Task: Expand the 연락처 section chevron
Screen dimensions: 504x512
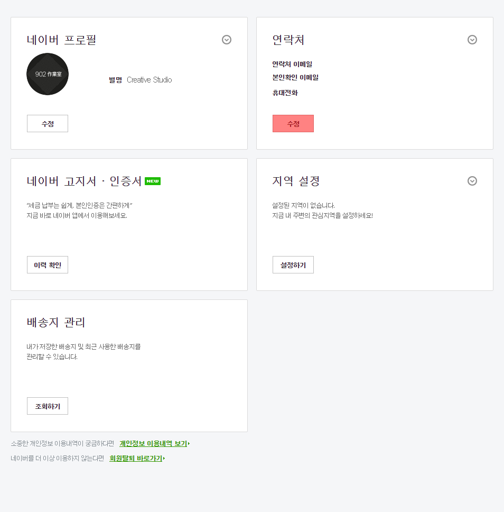Action: [472, 39]
